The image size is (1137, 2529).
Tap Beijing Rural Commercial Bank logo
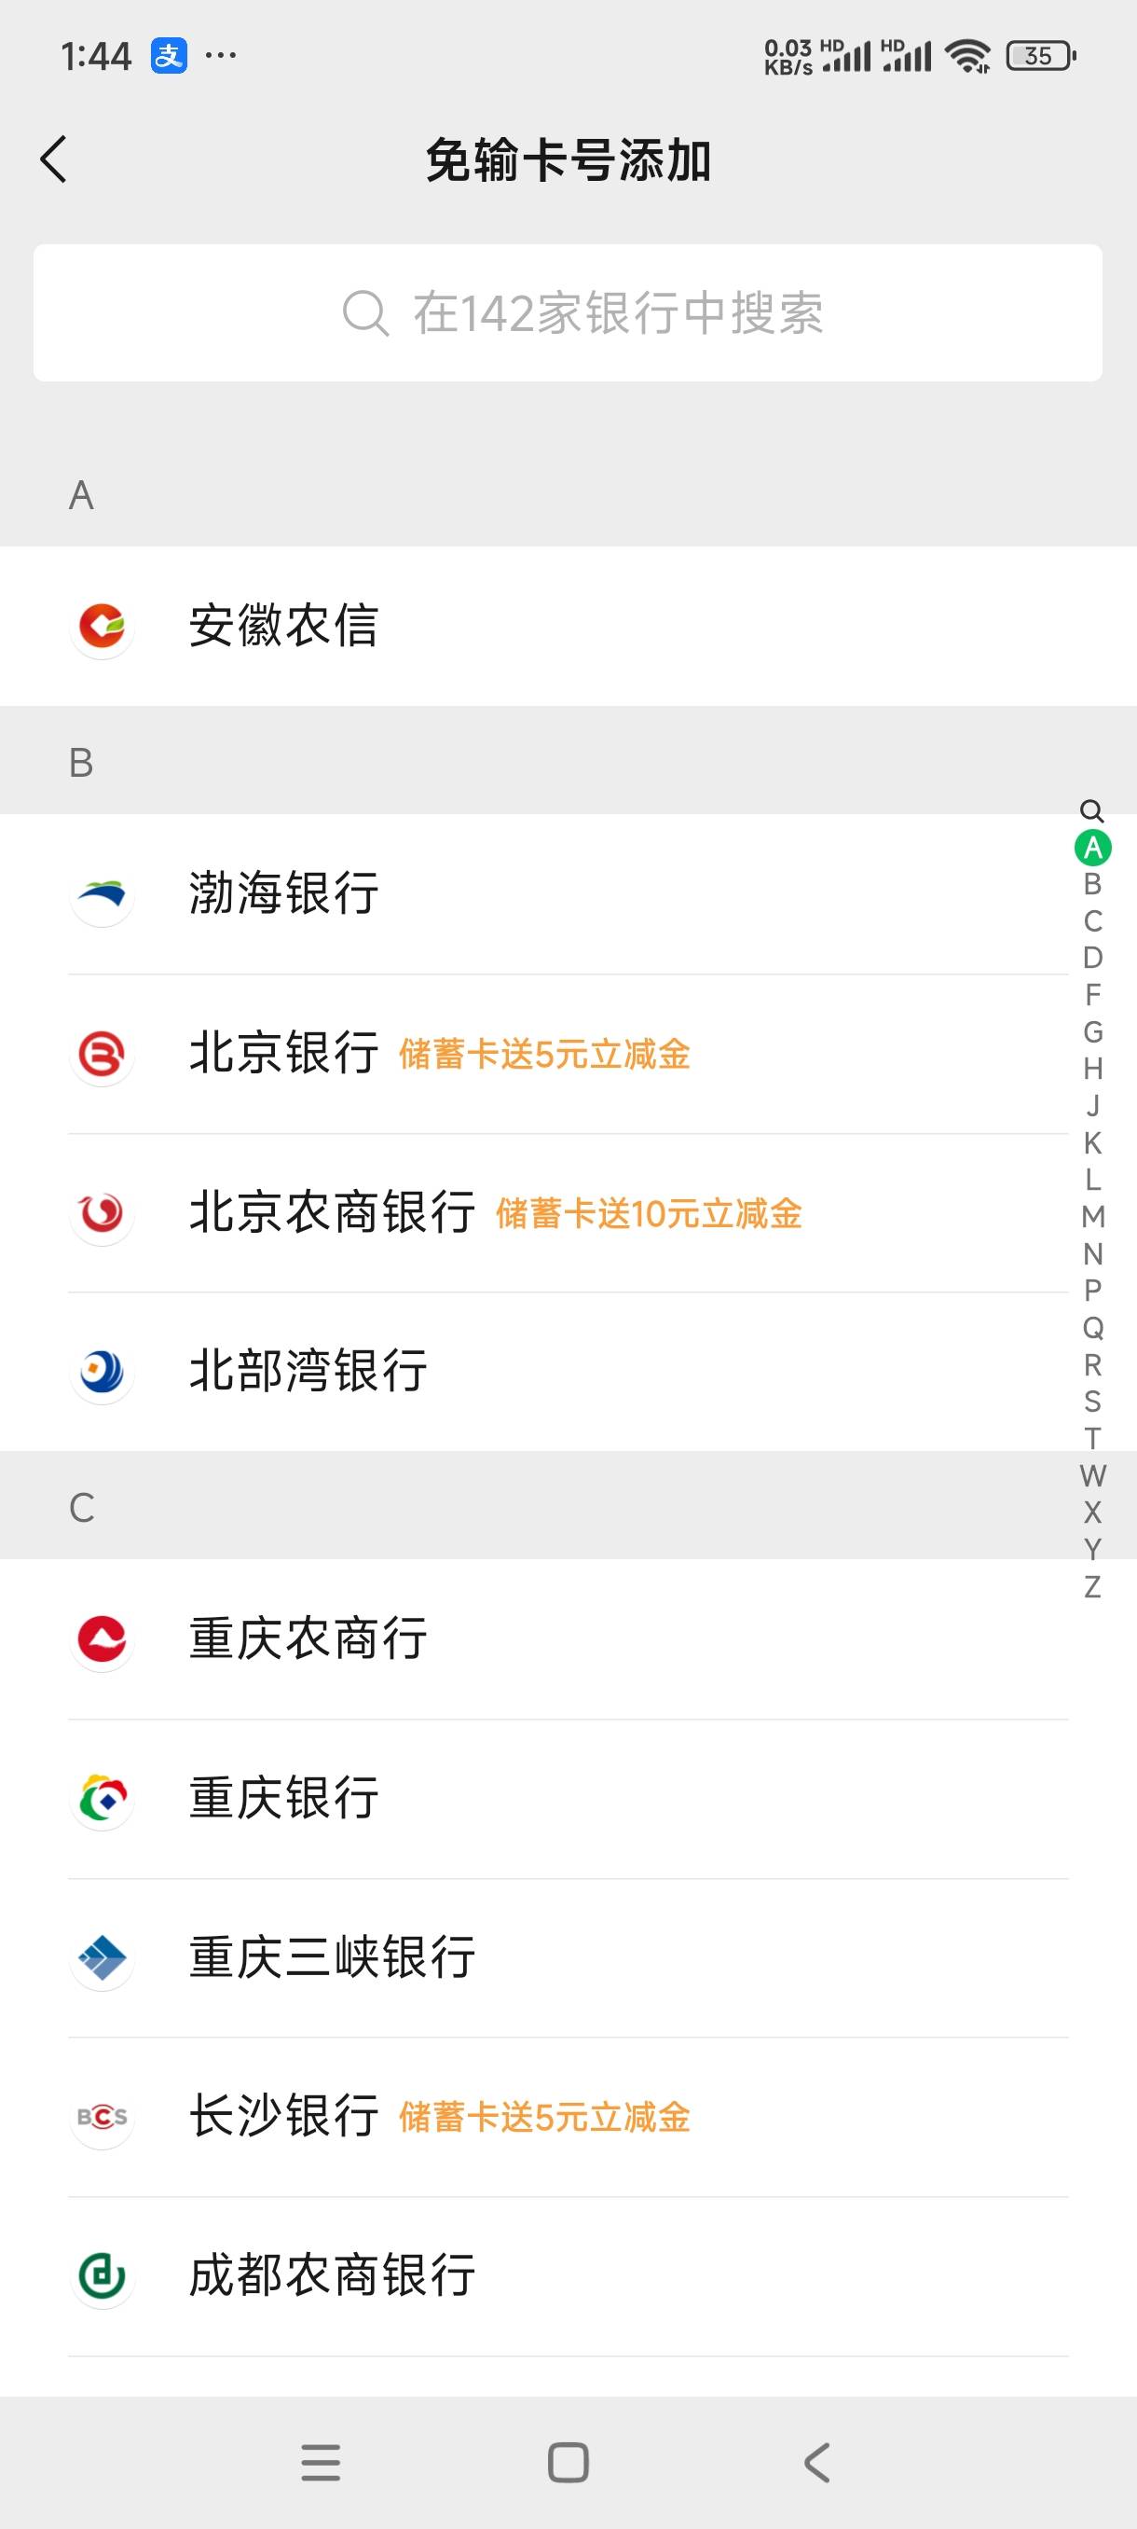click(102, 1213)
